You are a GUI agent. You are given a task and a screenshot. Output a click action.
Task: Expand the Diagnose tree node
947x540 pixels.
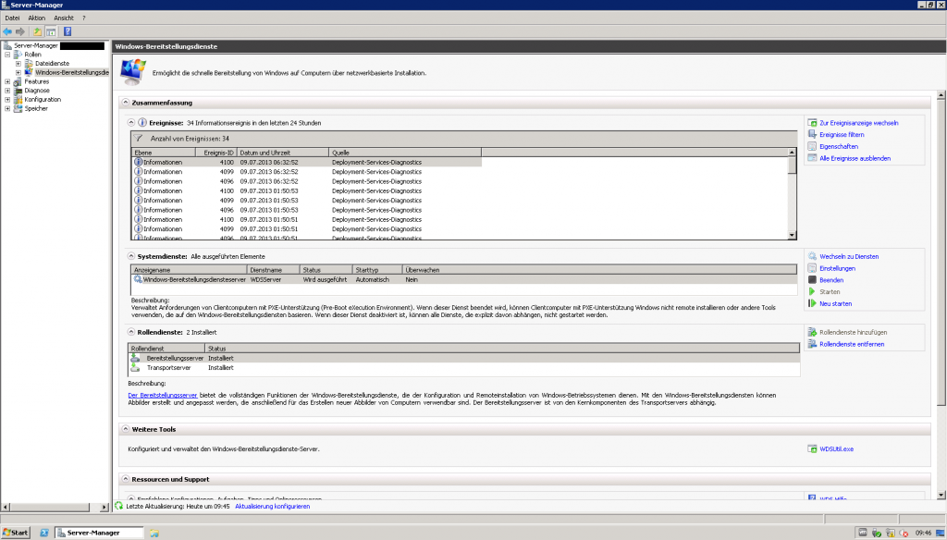pyautogui.click(x=7, y=91)
